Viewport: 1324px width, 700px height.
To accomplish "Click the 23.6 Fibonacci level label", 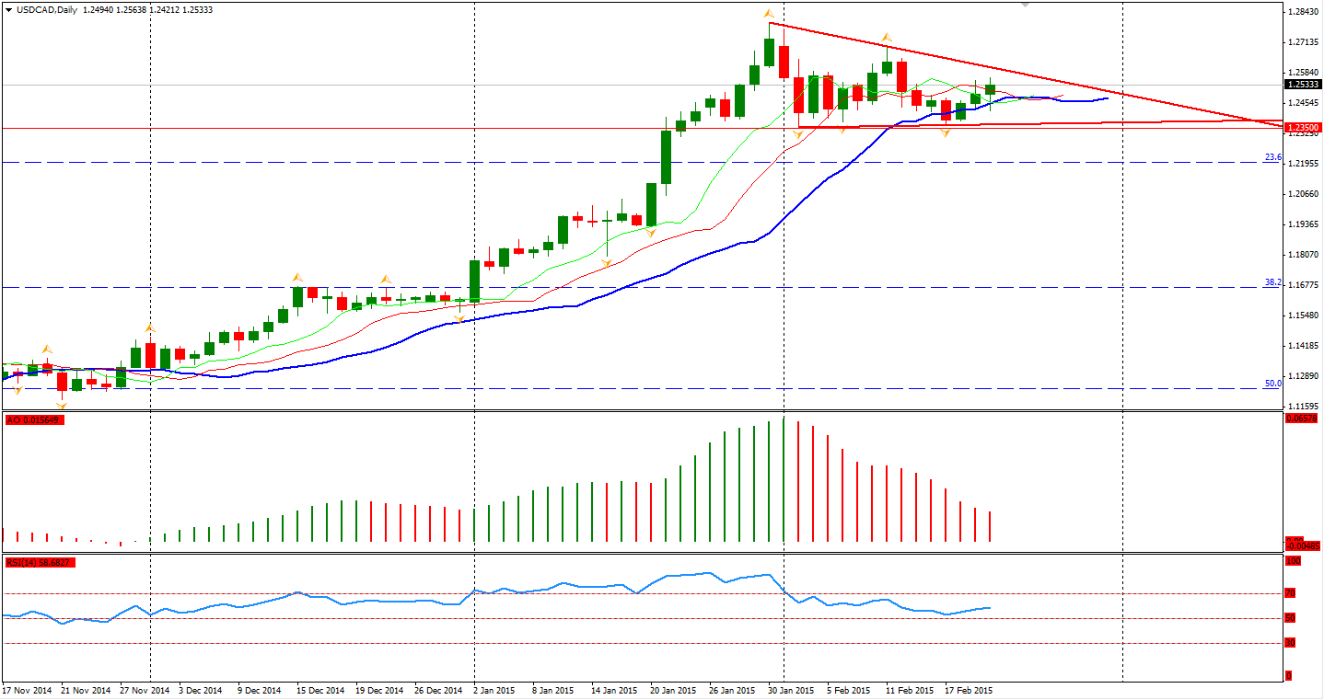I will 1272,157.
